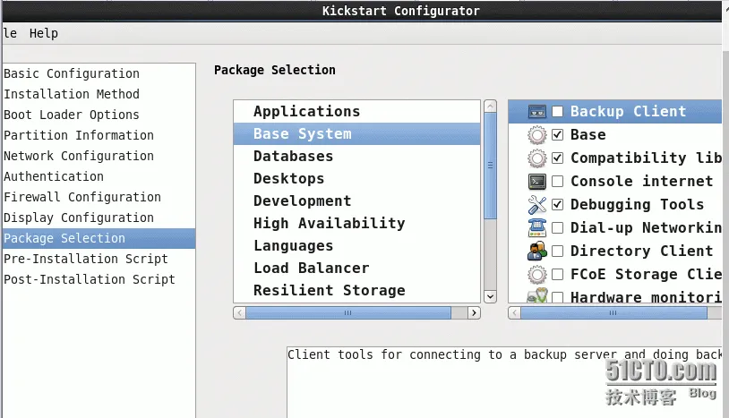This screenshot has height=418, width=729.
Task: Click the package description text box
Action: (x=504, y=382)
